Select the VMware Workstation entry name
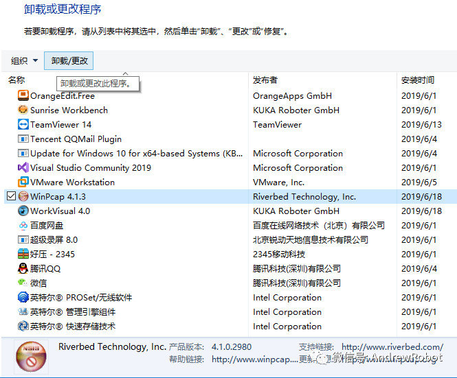 click(72, 182)
